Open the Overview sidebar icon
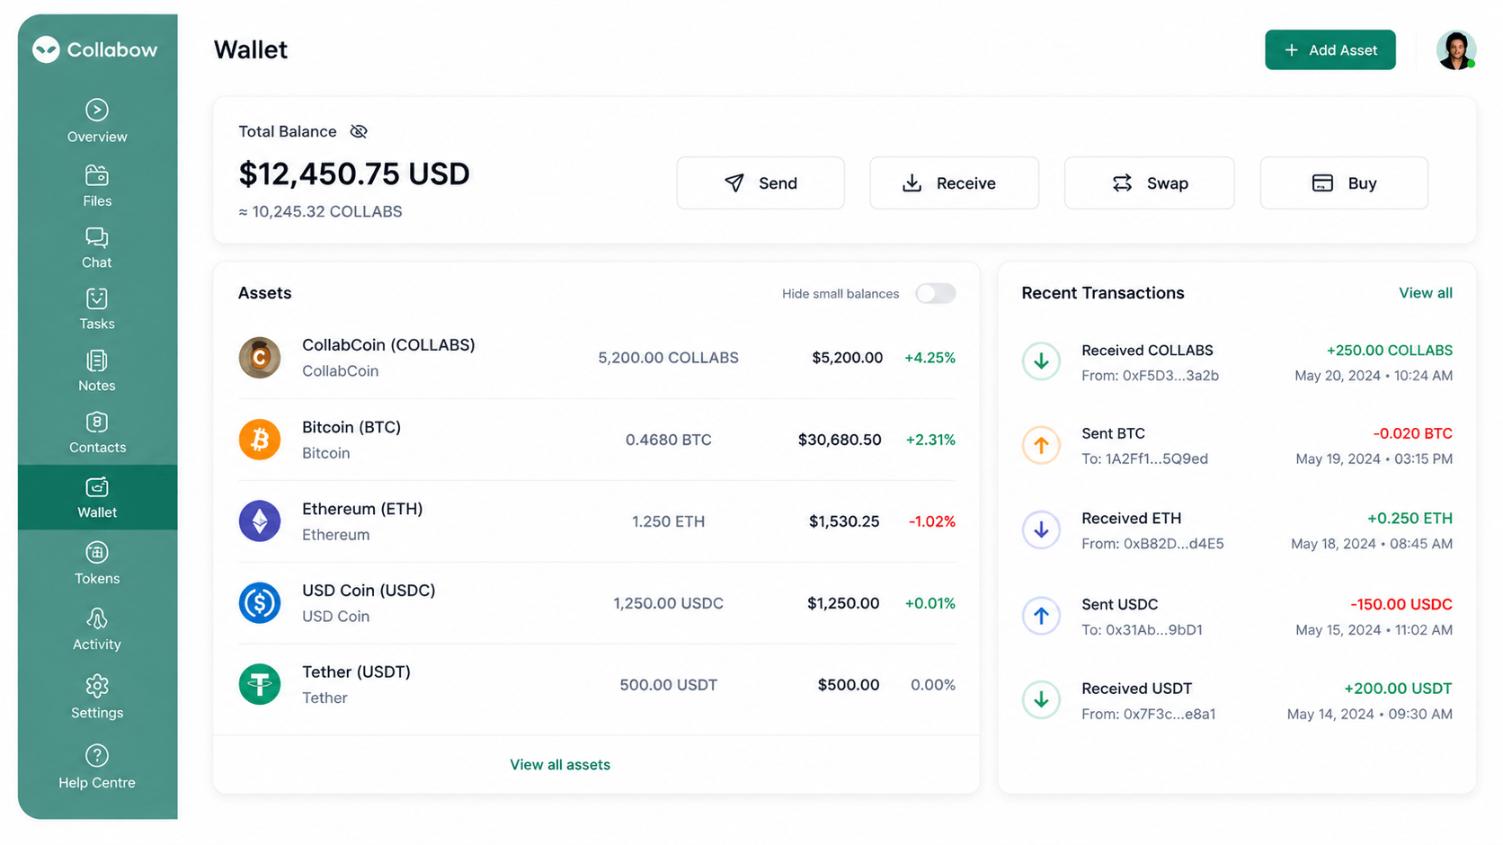 click(x=97, y=110)
